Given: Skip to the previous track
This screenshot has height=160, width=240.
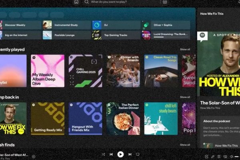Looking at the screenshot, I should click(111, 154).
